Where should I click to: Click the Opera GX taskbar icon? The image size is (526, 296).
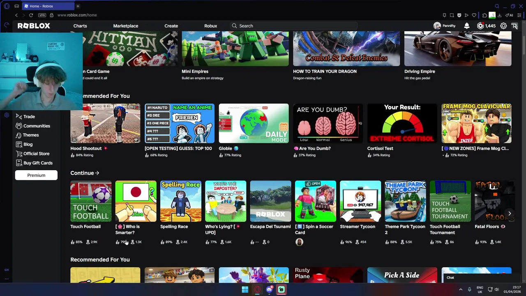(x=257, y=289)
